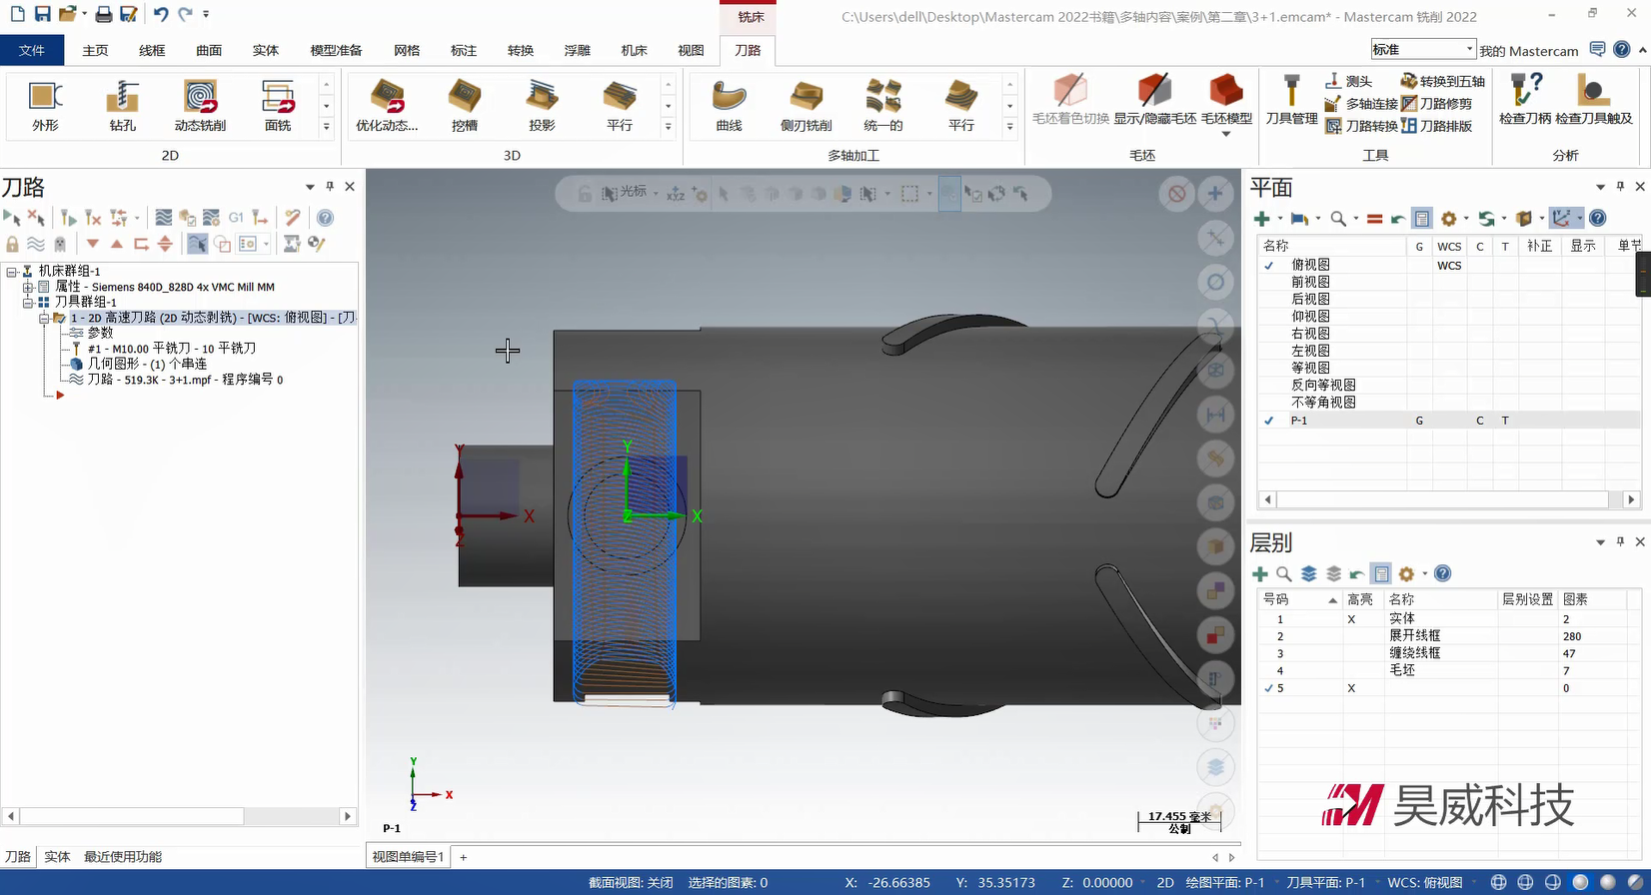
Task: Click the toolpath panel horizontal scrollbar
Action: 133,816
